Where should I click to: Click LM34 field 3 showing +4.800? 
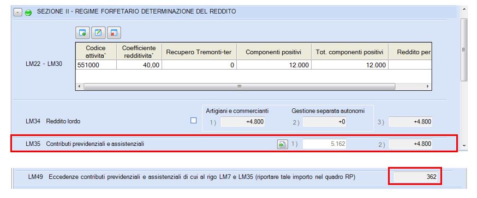pyautogui.click(x=410, y=122)
